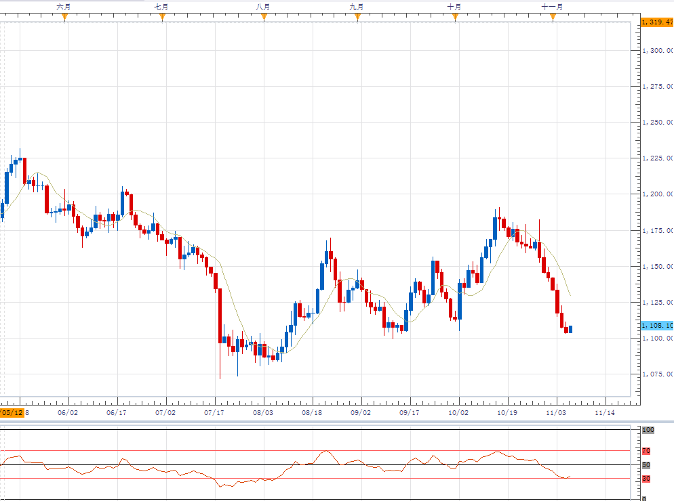Click the orange marker under 七月
This screenshot has width=674, height=501.
163,18
